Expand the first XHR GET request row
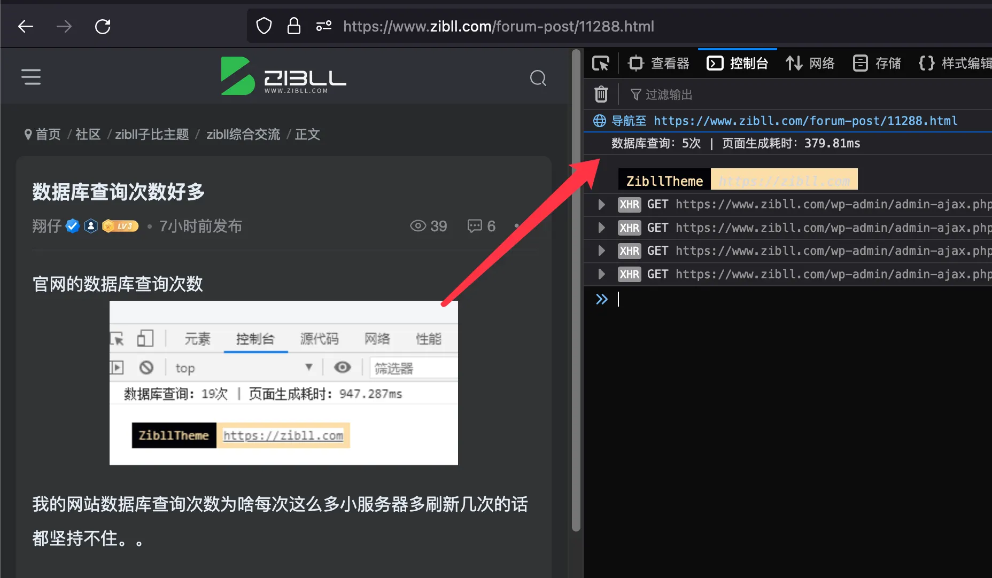Screen dimensions: 992x578 pyautogui.click(x=601, y=204)
